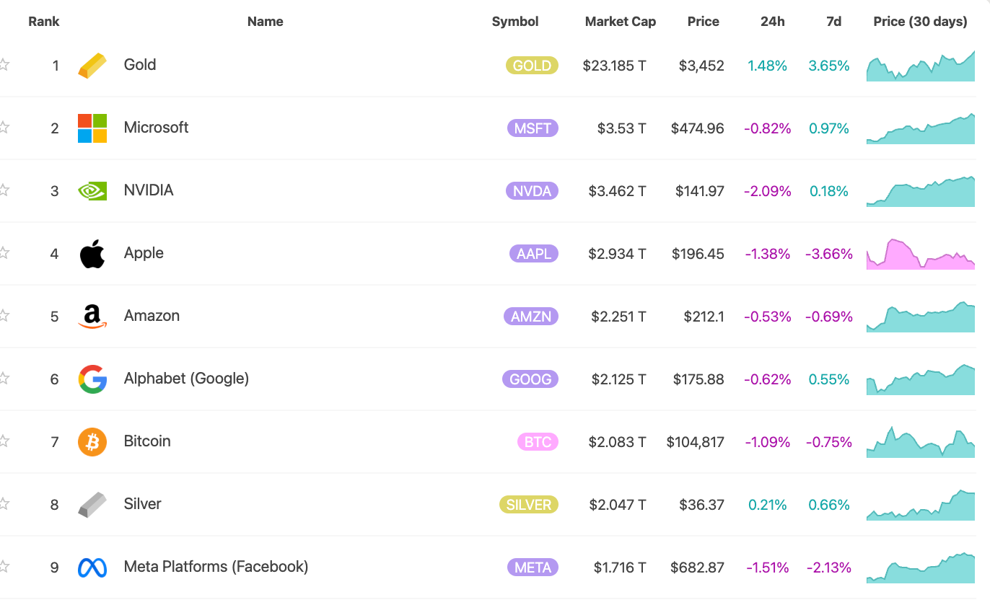The width and height of the screenshot is (990, 605).
Task: Click Apple's 7d change -3.66%
Action: click(829, 254)
